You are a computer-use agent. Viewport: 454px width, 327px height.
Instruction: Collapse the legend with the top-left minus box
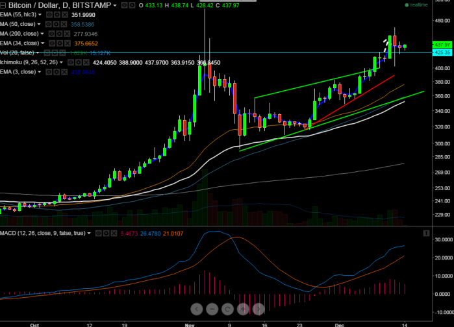click(x=3, y=5)
